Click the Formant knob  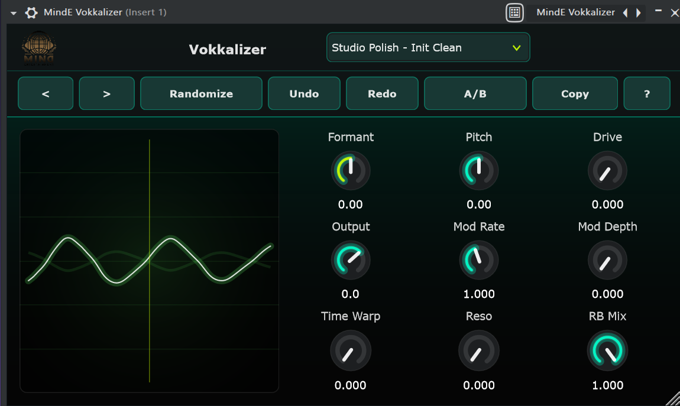click(x=351, y=170)
